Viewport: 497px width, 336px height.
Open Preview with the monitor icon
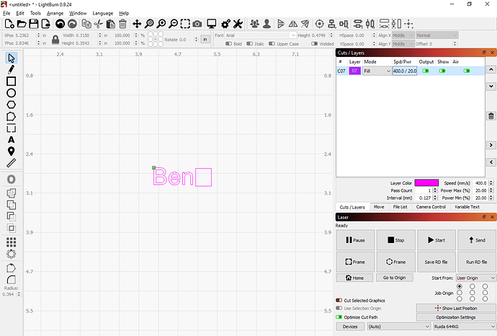coord(212,24)
